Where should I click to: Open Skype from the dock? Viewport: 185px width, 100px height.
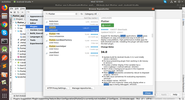(x=4, y=33)
